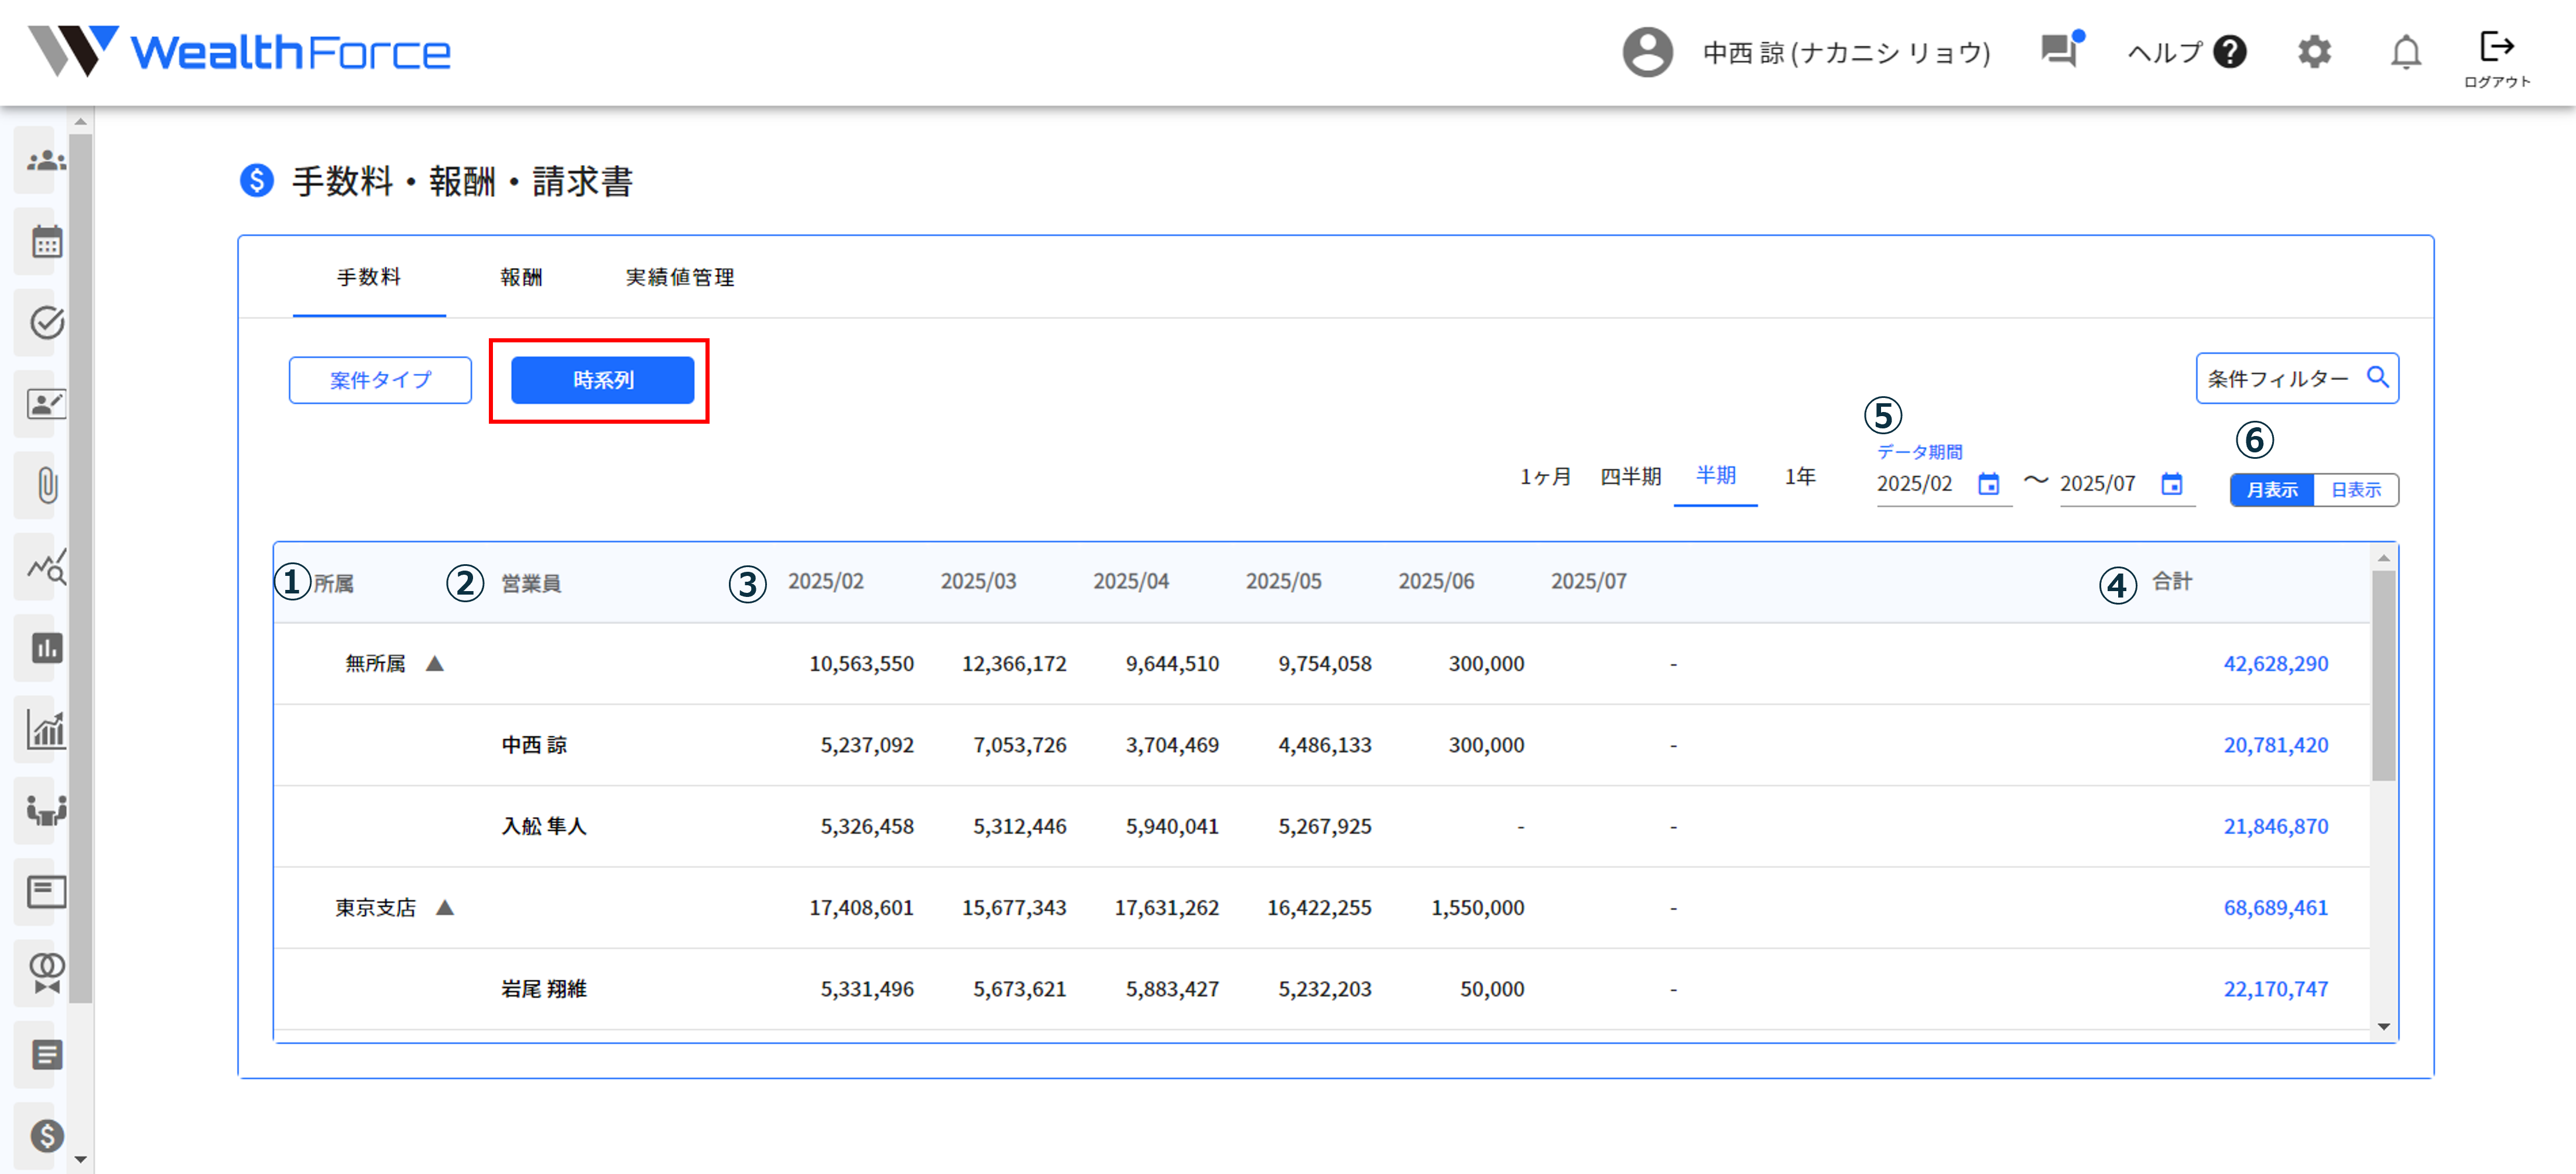The image size is (2576, 1174).
Task: Select the 四半期 period option
Action: pos(1630,477)
